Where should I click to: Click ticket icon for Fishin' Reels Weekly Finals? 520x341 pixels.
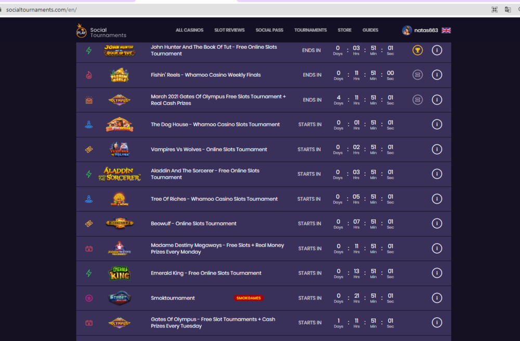point(418,75)
